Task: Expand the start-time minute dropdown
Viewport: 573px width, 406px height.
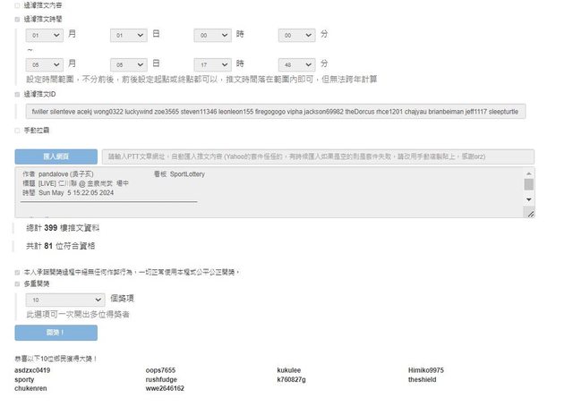Action: (x=297, y=35)
